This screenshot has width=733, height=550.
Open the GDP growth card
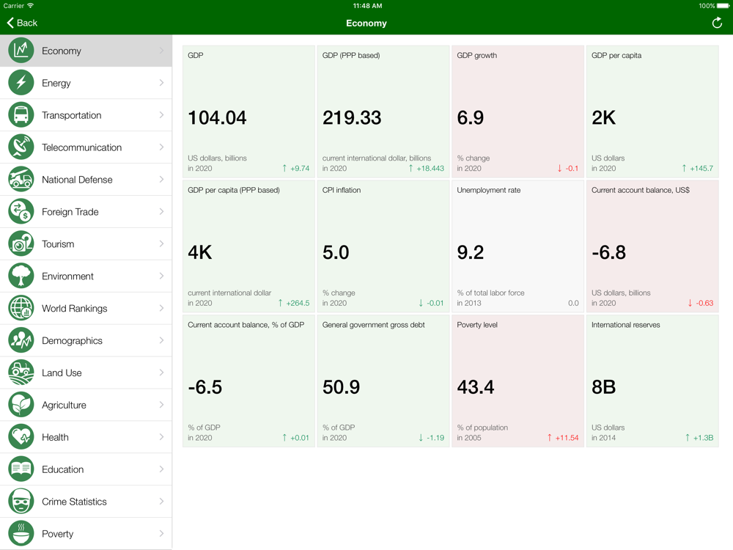tap(517, 111)
